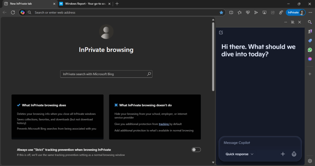Viewport: 315px width, 166px height.
Task: Close the New InPrivate tab
Action: pyautogui.click(x=54, y=4)
